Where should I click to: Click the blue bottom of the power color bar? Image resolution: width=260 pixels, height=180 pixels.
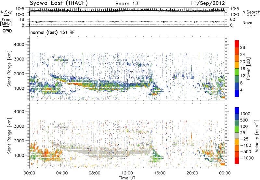coord(237,93)
